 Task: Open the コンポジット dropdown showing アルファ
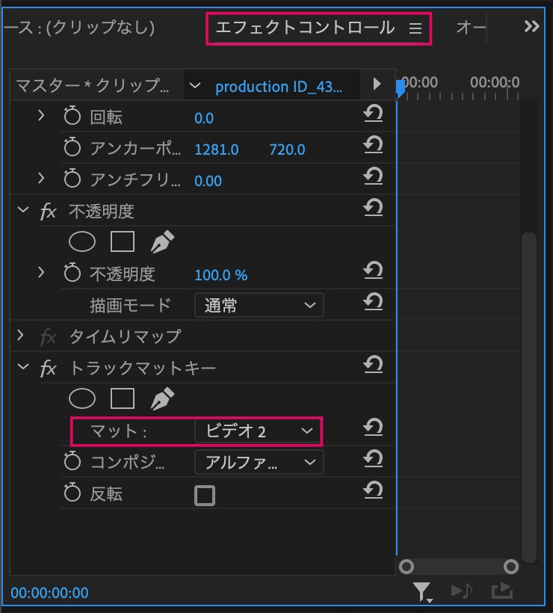click(259, 462)
